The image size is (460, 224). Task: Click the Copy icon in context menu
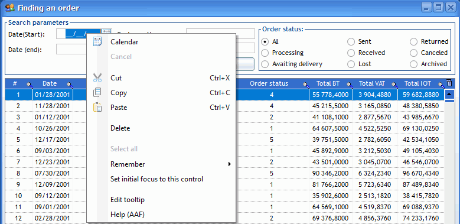click(x=97, y=93)
